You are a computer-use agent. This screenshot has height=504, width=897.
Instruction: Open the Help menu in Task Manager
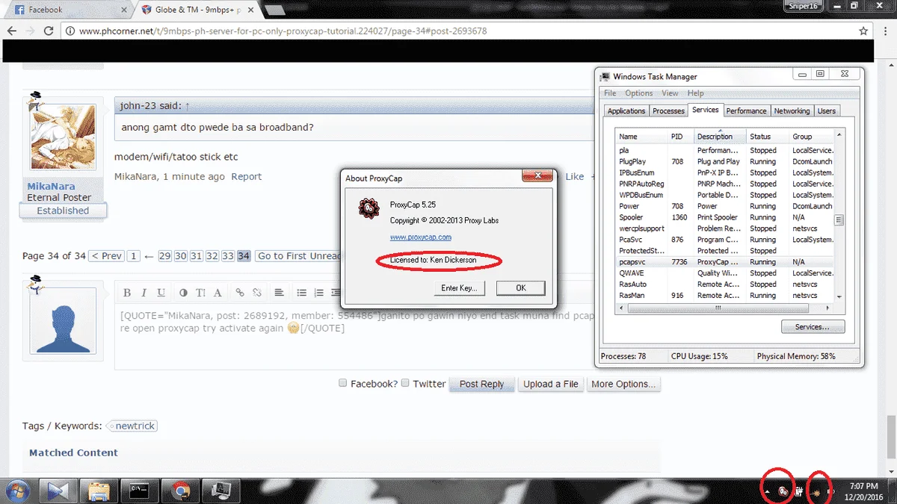coord(695,93)
